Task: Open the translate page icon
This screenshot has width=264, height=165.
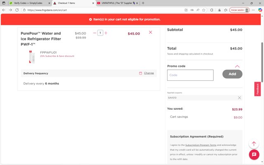Action: coord(192,10)
